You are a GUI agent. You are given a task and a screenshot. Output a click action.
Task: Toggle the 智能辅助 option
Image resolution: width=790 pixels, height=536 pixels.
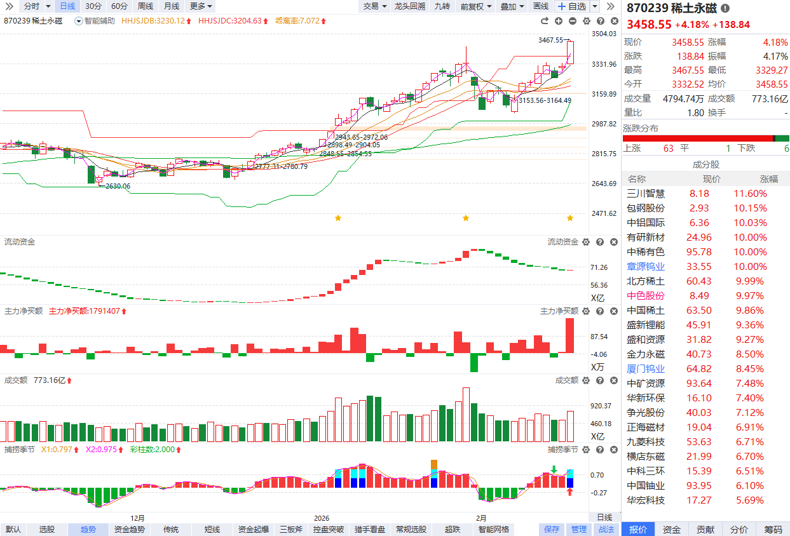point(95,21)
